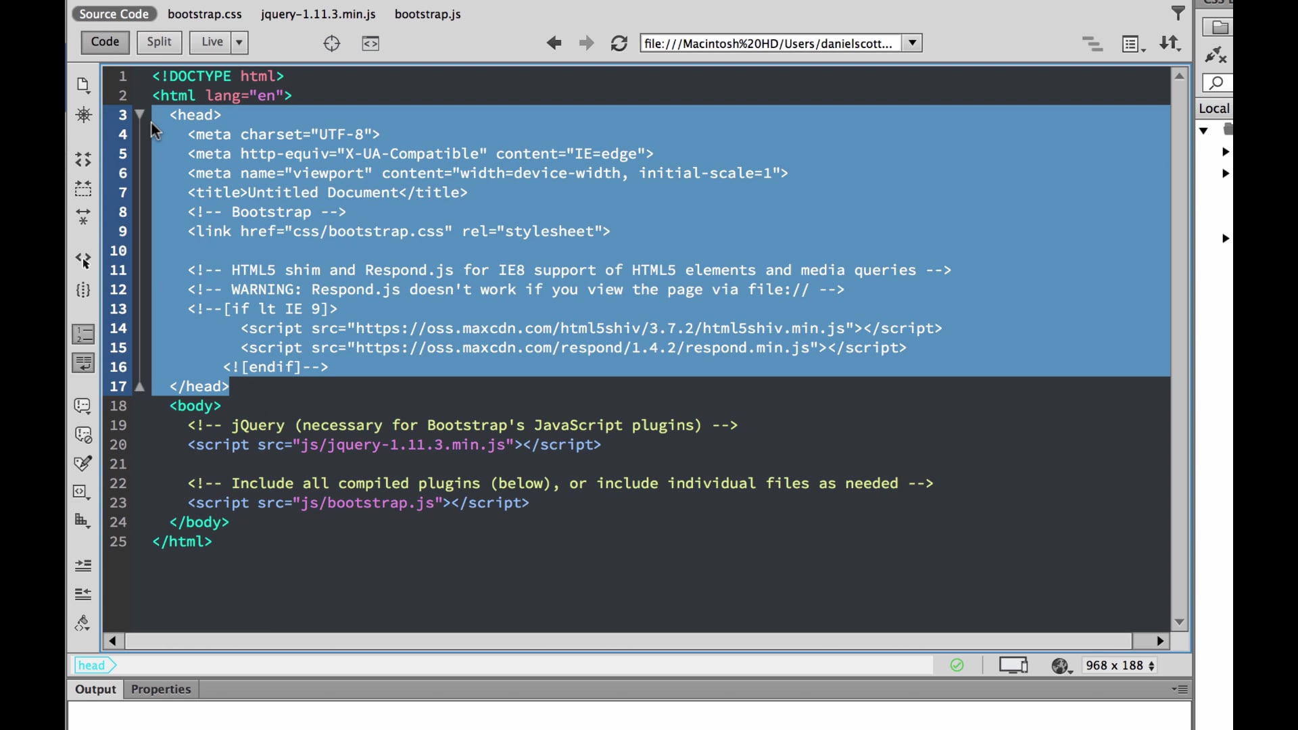Switch to Live view
The image size is (1298, 730).
(212, 42)
